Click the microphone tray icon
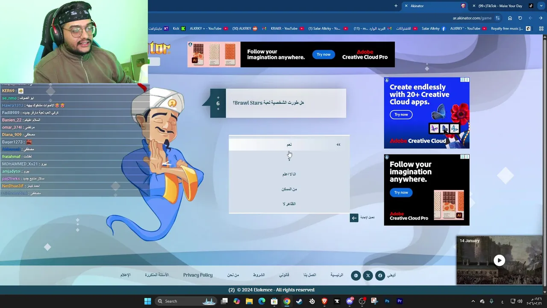 (491, 301)
